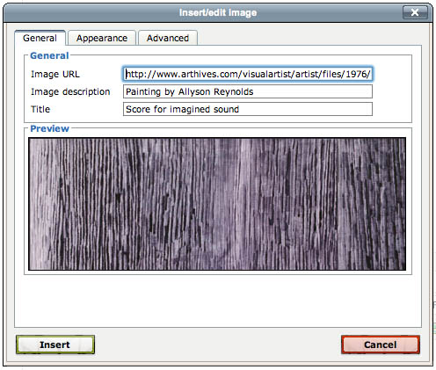Switch to the General tab
436x370 pixels.
(x=40, y=38)
